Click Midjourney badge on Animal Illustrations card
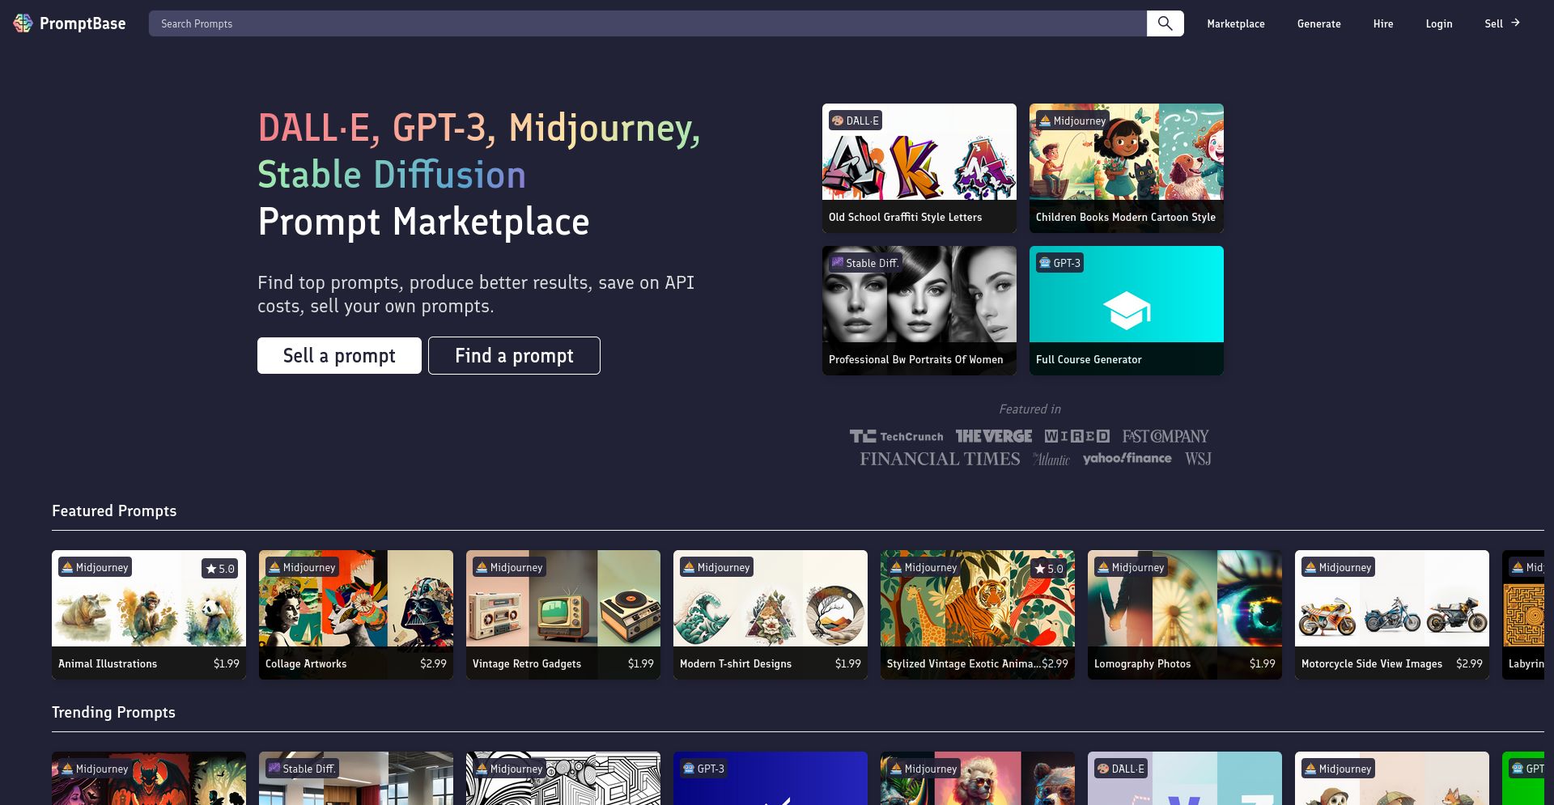 (95, 567)
